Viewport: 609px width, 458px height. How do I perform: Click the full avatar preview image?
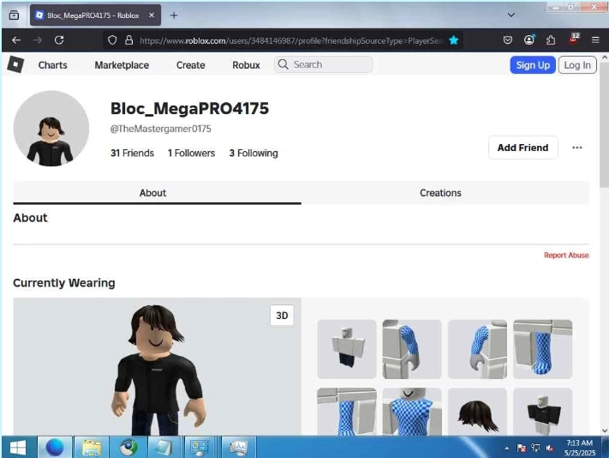(x=157, y=366)
